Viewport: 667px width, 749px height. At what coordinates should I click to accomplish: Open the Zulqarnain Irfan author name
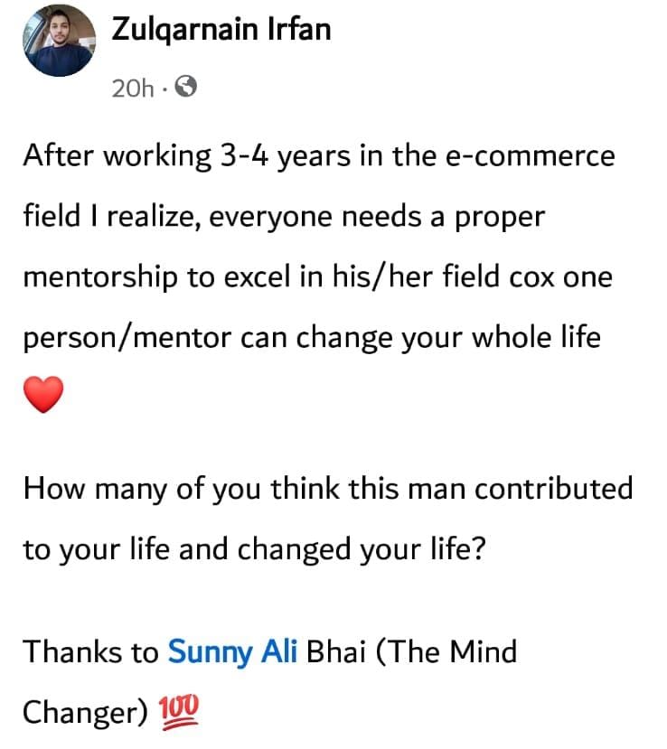click(221, 29)
